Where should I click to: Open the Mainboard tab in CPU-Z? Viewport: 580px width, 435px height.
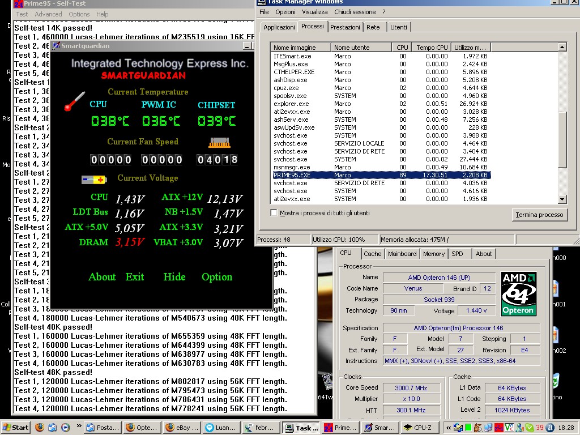[x=402, y=254]
